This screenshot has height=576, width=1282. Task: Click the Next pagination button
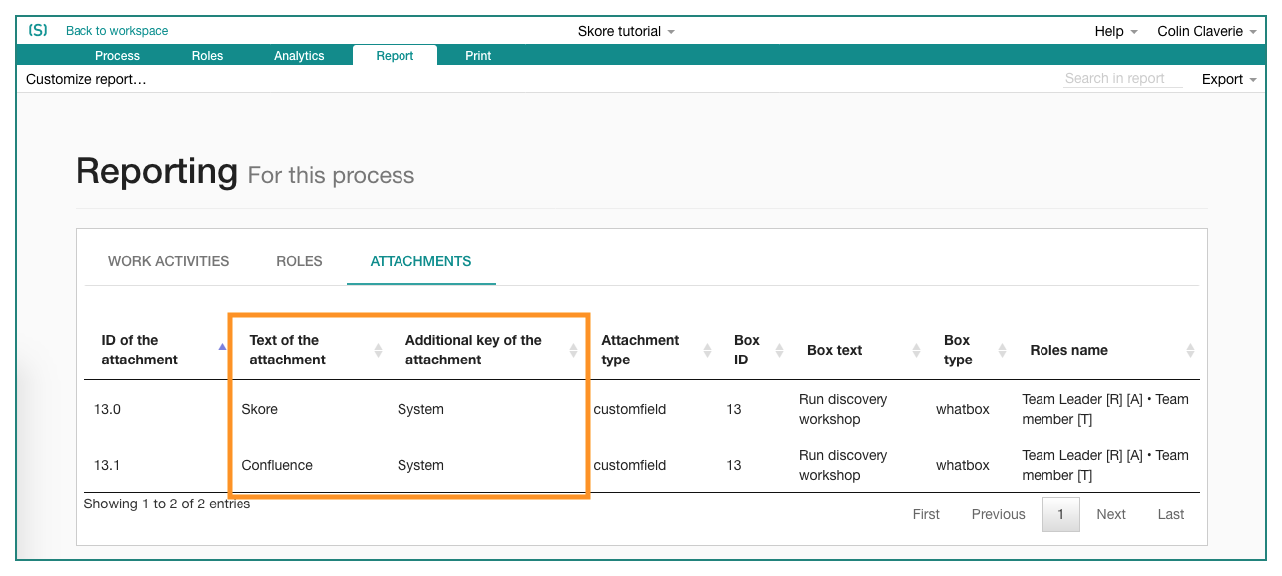coord(1111,514)
